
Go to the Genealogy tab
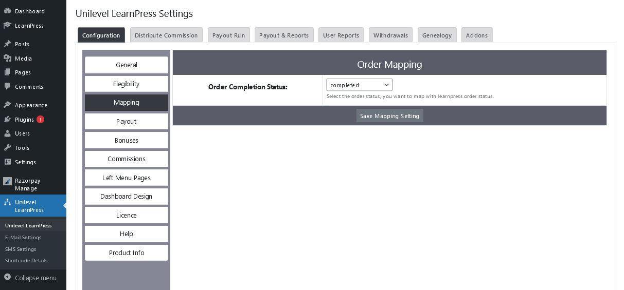437,35
